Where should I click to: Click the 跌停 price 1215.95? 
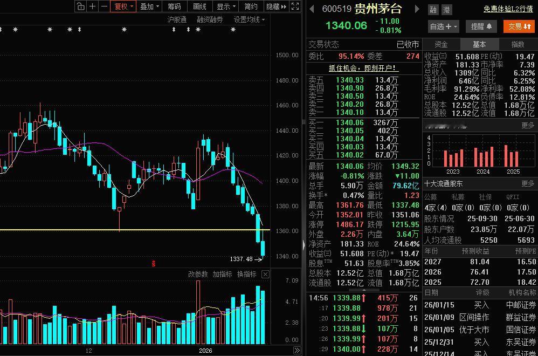405,224
